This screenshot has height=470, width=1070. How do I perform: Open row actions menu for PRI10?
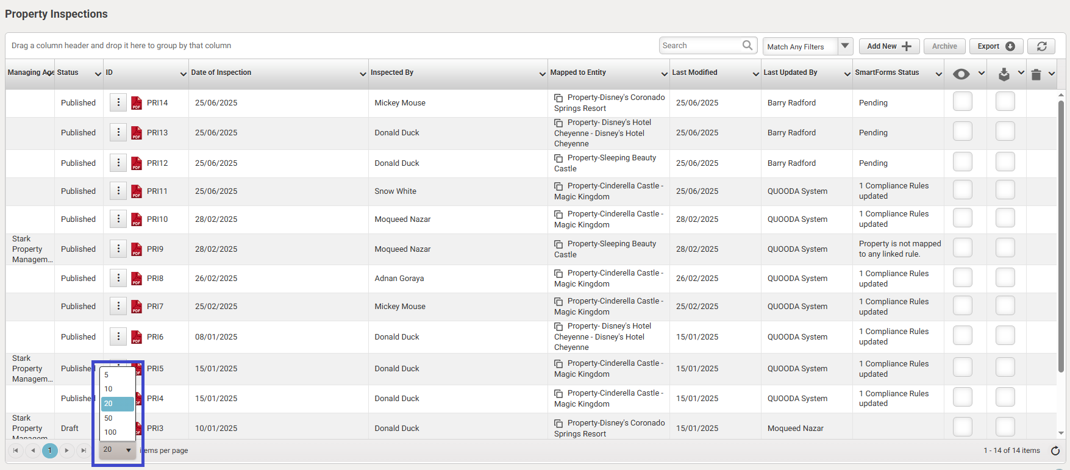tap(118, 219)
